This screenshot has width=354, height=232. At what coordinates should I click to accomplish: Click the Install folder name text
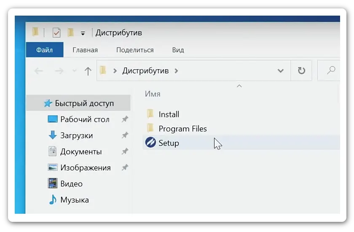tap(169, 114)
